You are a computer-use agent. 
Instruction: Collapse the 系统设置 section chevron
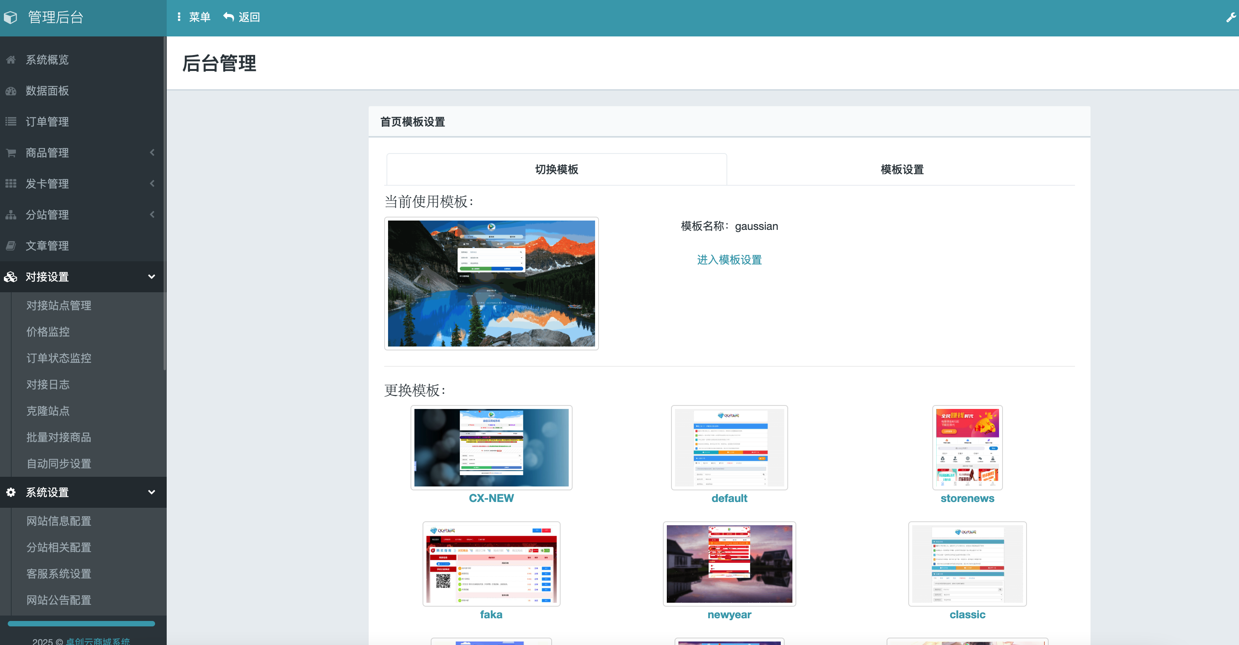click(x=152, y=492)
